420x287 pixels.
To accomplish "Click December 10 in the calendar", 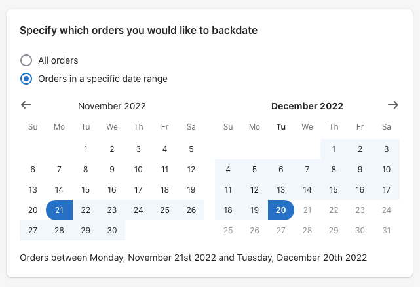I will (386, 169).
